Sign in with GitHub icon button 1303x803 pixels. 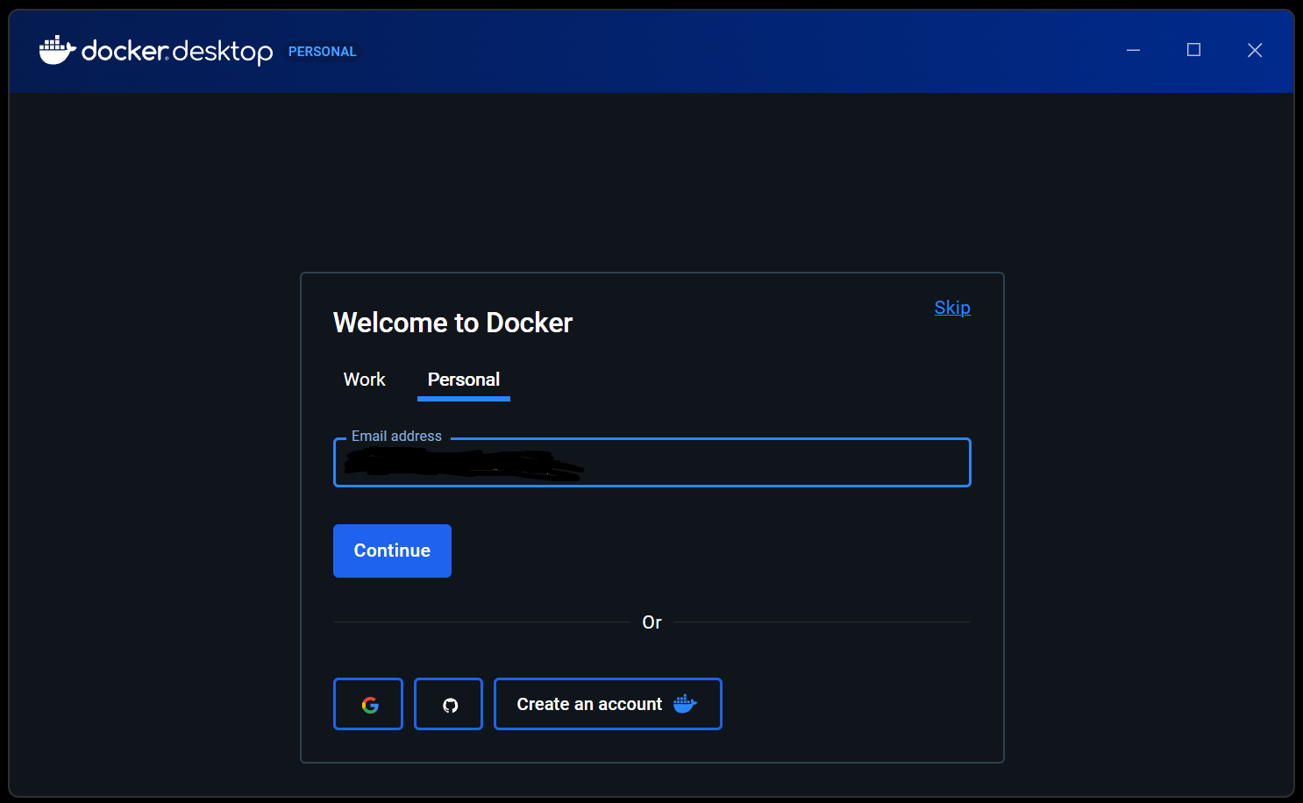449,704
